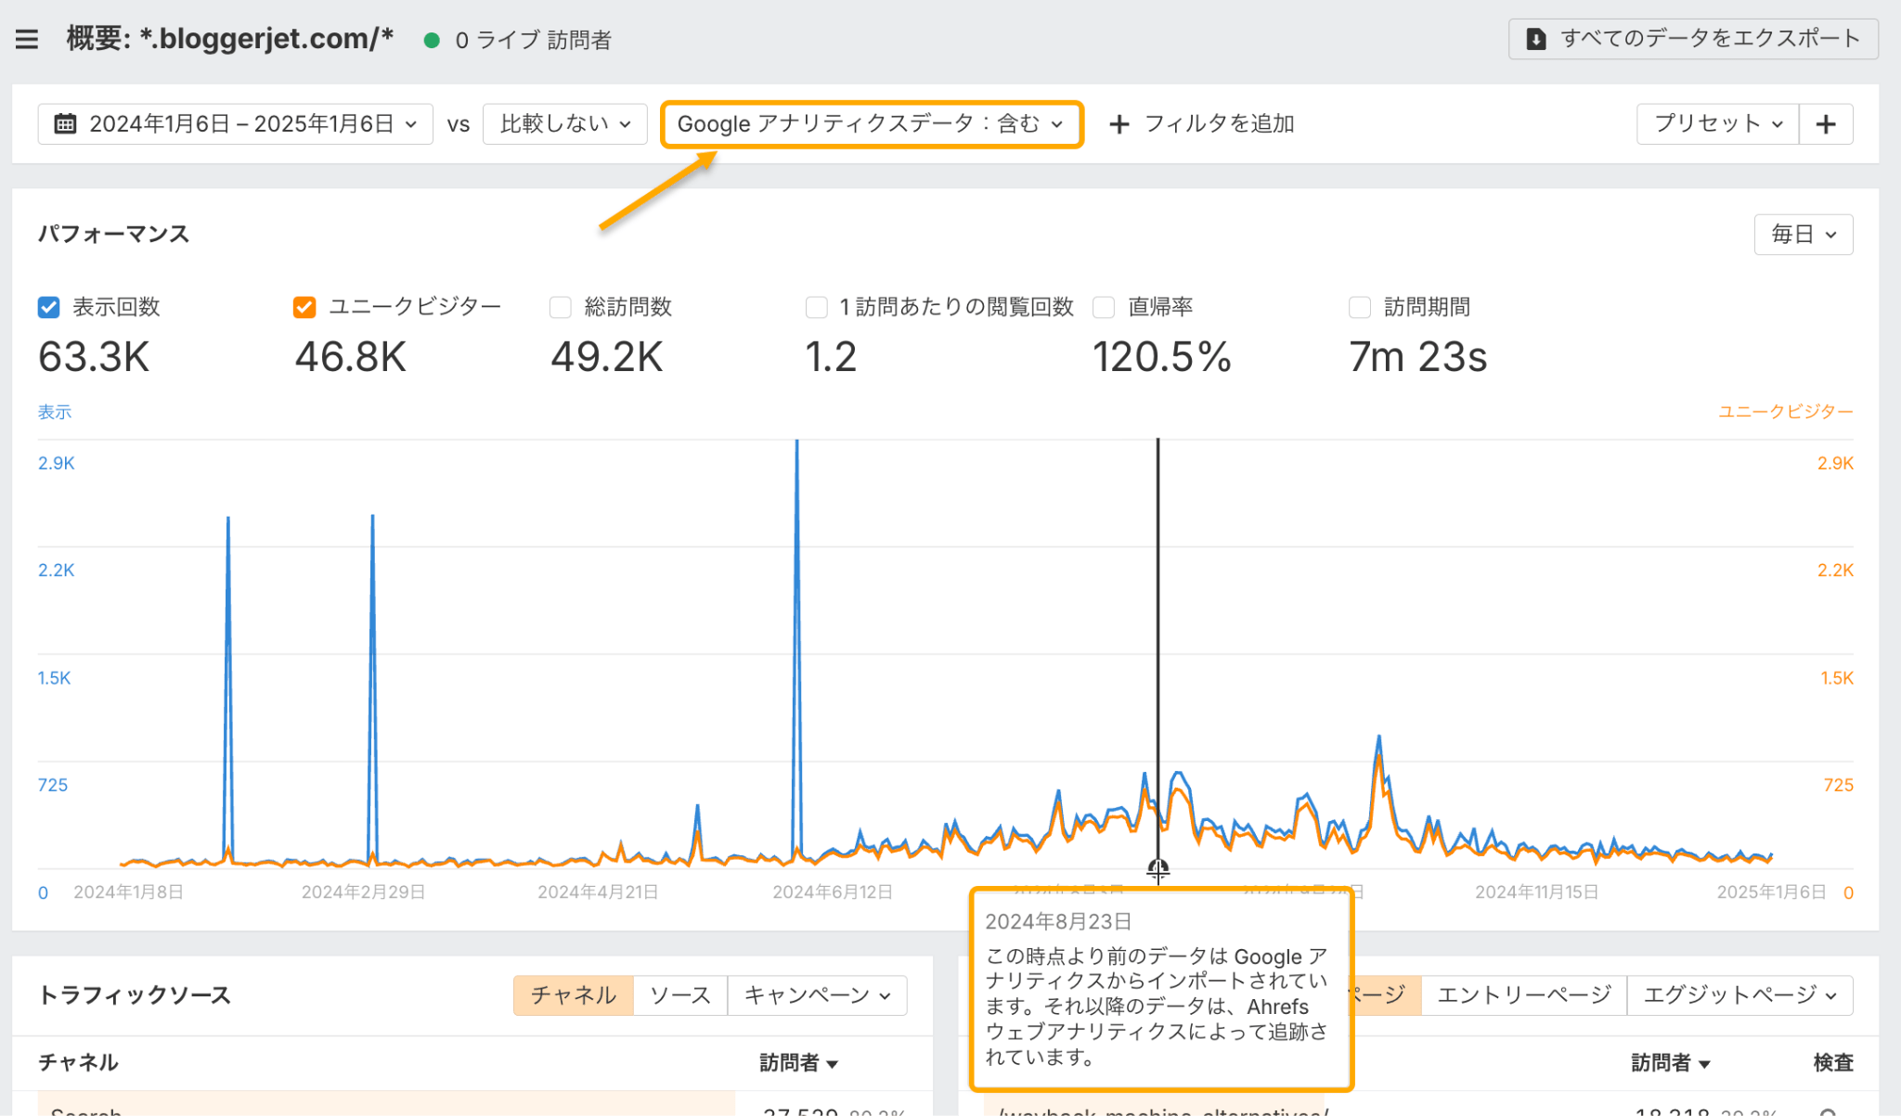
Task: Click the calendar icon in date picker
Action: coord(65,124)
